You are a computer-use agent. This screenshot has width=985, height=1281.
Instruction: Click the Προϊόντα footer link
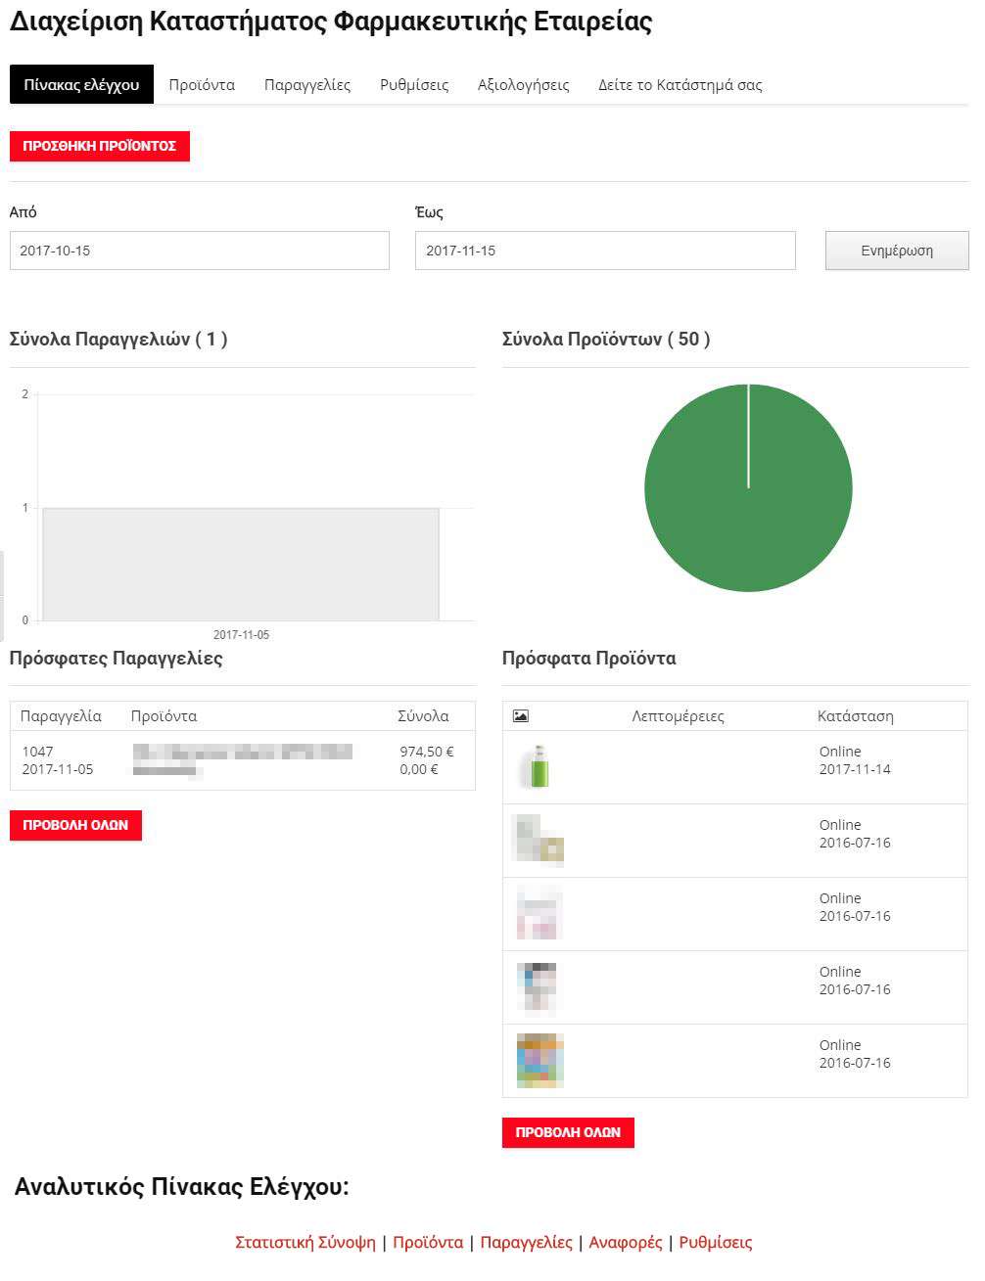(x=428, y=1242)
